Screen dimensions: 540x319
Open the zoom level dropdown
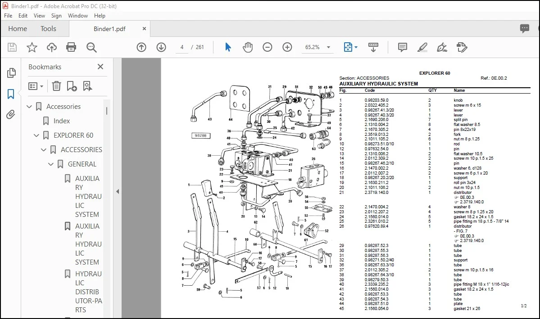[x=328, y=47]
